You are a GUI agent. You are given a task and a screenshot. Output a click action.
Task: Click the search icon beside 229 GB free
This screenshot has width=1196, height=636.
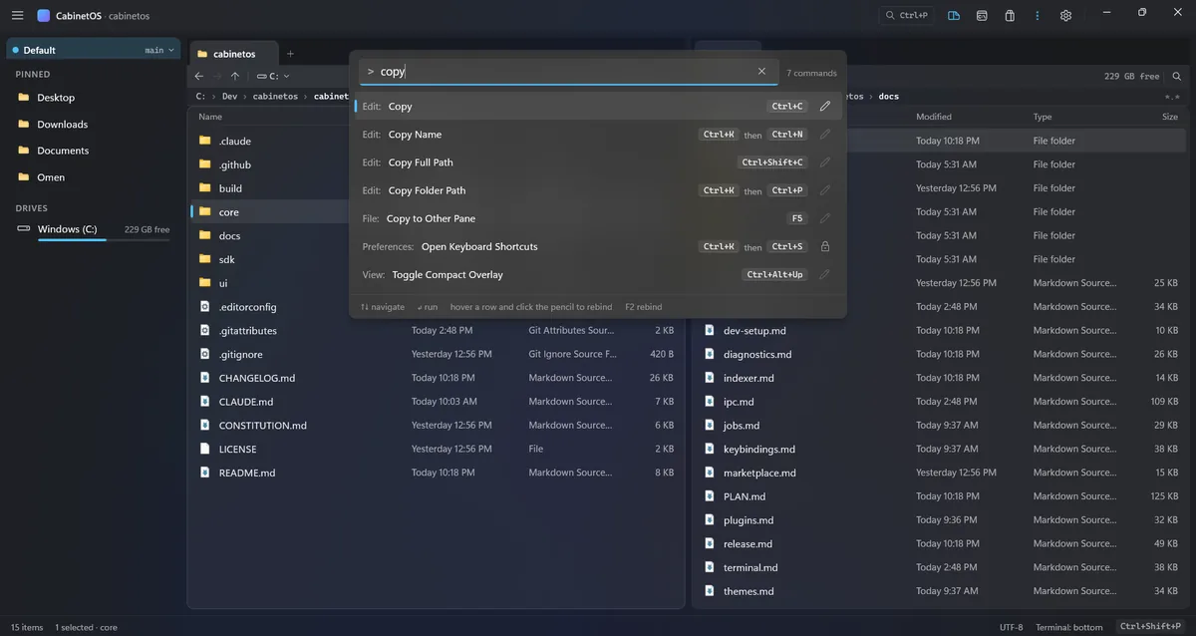pos(1177,76)
